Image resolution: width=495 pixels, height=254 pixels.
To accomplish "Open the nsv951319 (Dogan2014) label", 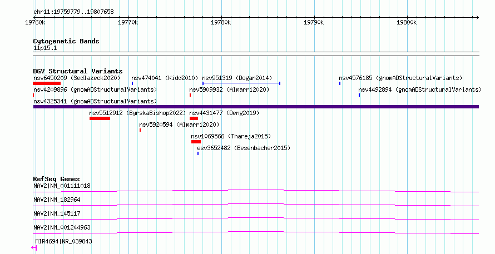I will point(237,78).
